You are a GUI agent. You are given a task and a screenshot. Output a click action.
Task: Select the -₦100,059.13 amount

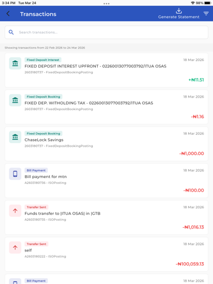pos(190,264)
